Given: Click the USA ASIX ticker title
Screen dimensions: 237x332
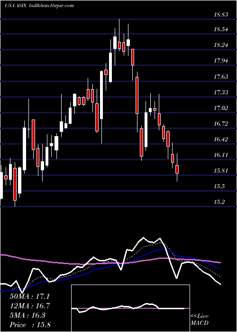Looking at the screenshot, I should (x=15, y=6).
